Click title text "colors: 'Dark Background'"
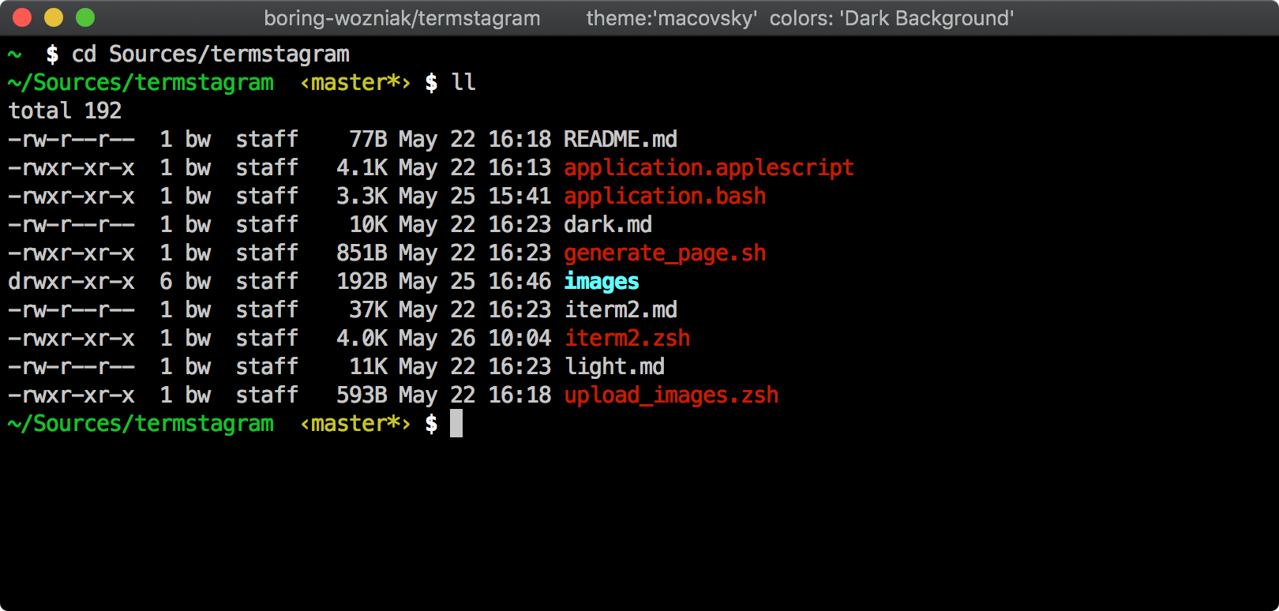This screenshot has width=1279, height=611. (x=891, y=18)
